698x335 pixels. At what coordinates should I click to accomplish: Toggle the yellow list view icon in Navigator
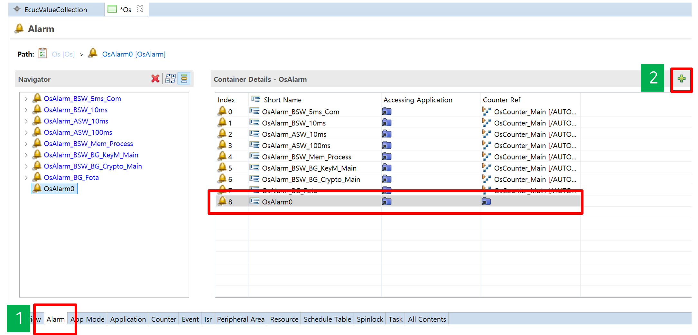coord(184,78)
